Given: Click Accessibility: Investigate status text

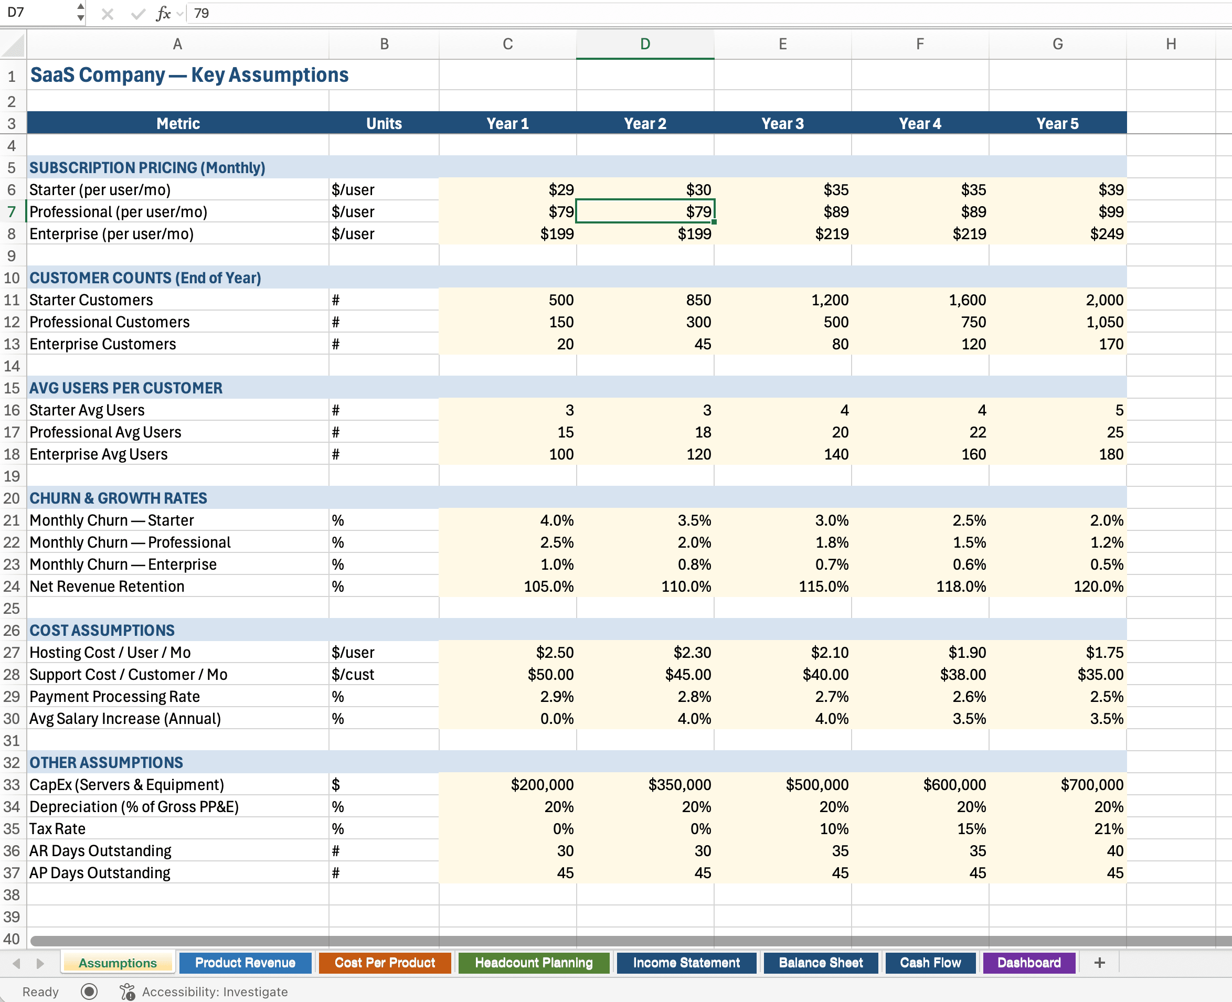Looking at the screenshot, I should (x=215, y=991).
